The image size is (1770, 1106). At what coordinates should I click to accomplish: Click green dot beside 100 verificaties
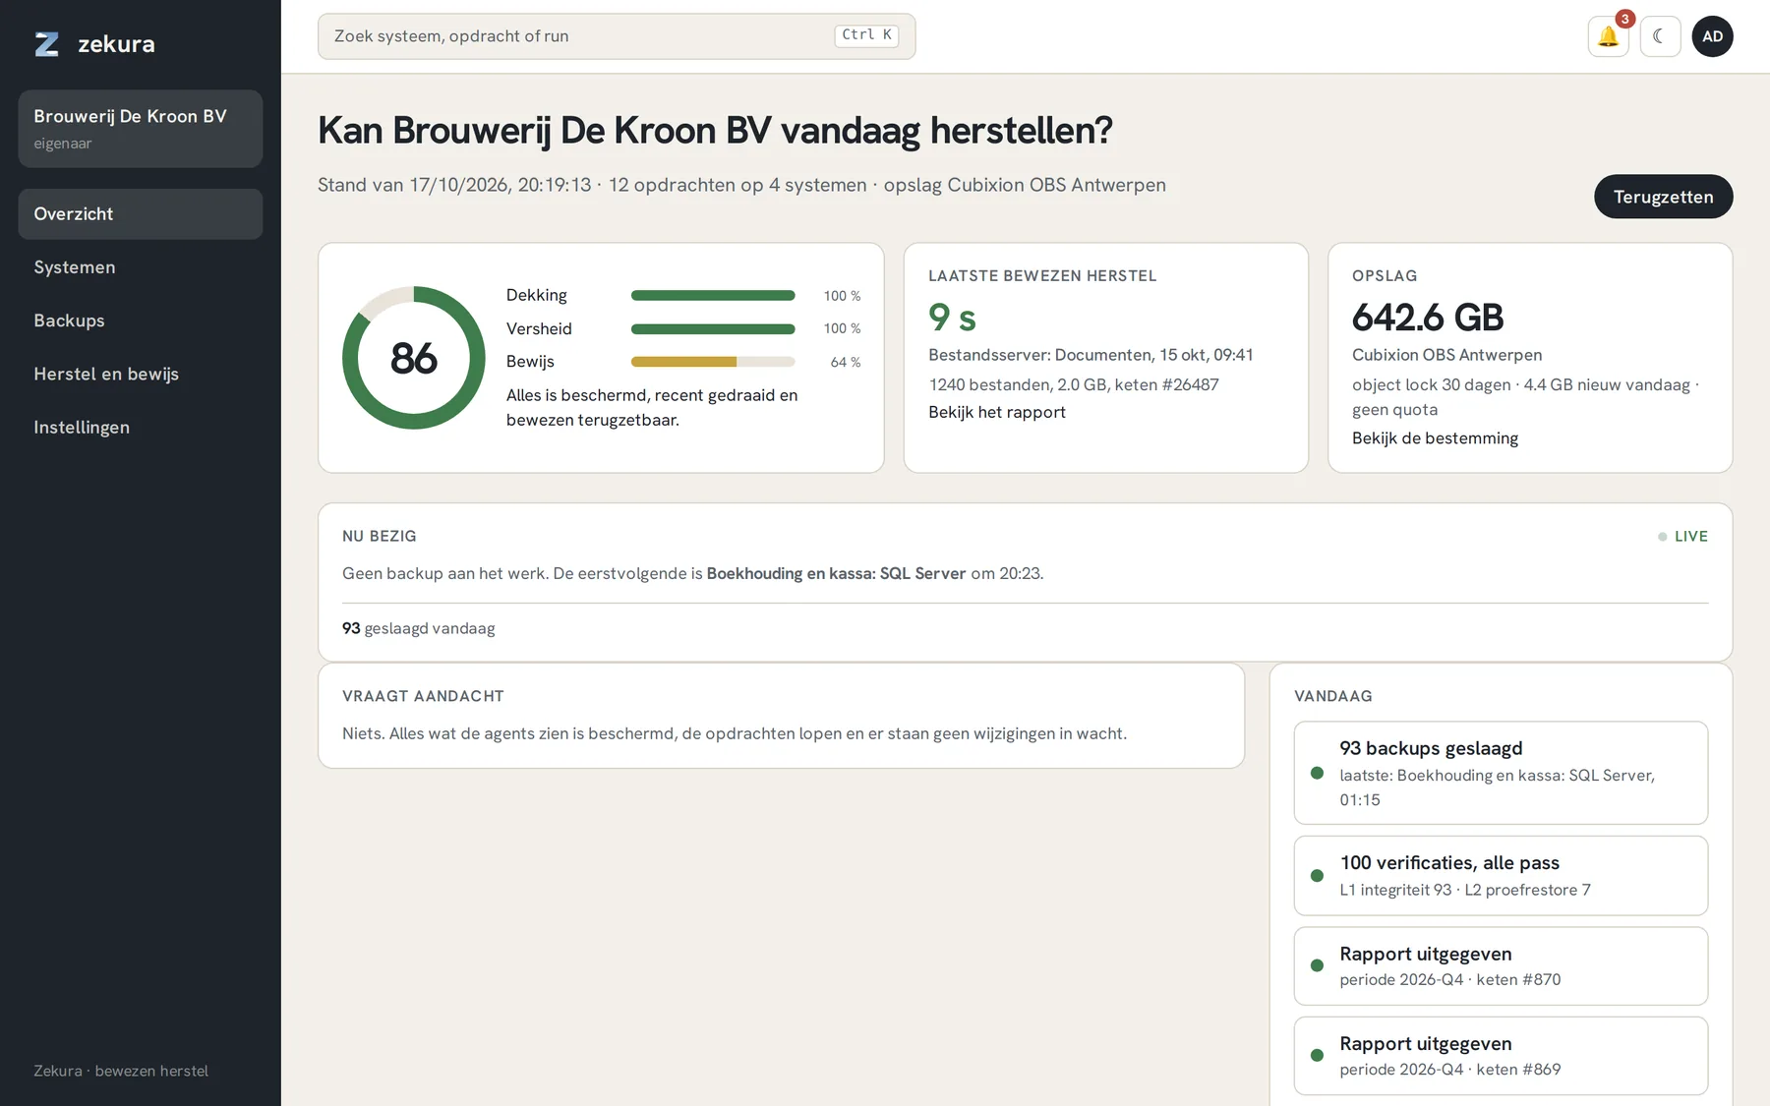click(x=1317, y=875)
